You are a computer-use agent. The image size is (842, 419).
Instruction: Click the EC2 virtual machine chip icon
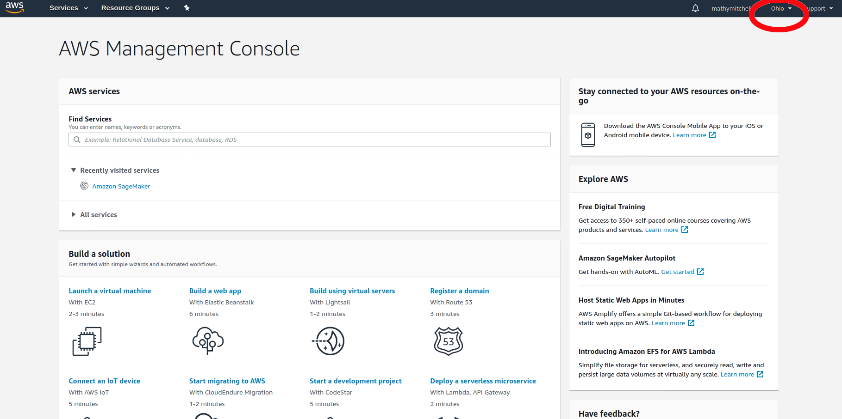pyautogui.click(x=87, y=341)
